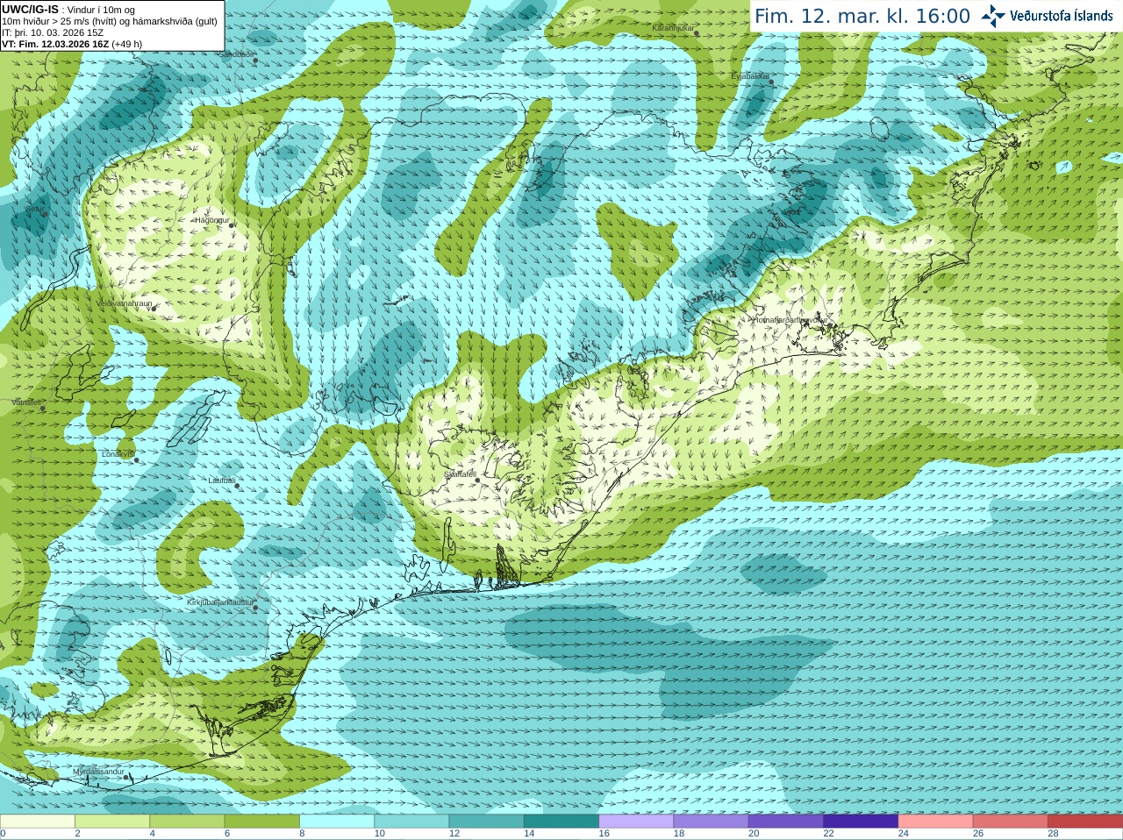Pick the 26–28 m/s salmon red legend swatch
The width and height of the screenshot is (1123, 840).
coord(1011,822)
